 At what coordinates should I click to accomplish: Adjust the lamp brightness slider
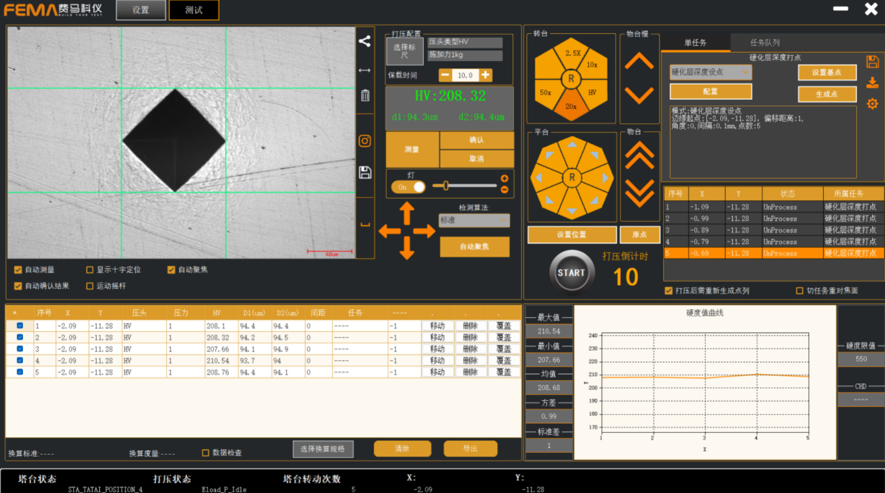click(x=446, y=186)
